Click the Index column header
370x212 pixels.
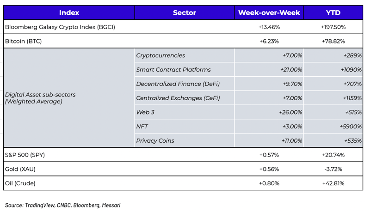point(69,13)
